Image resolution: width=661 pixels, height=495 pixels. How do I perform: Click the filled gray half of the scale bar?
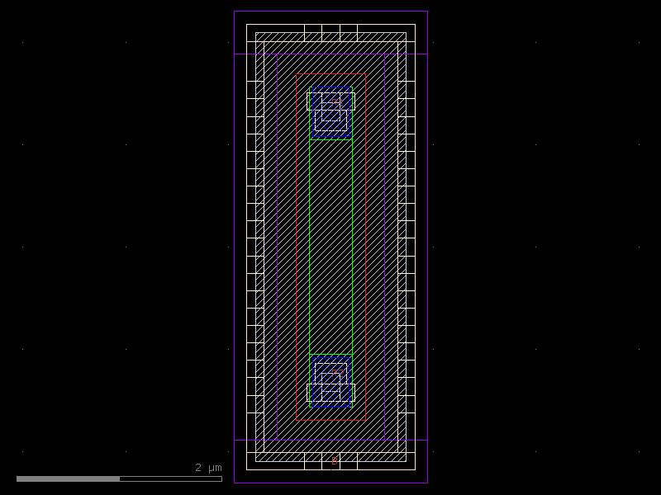pyautogui.click(x=68, y=478)
